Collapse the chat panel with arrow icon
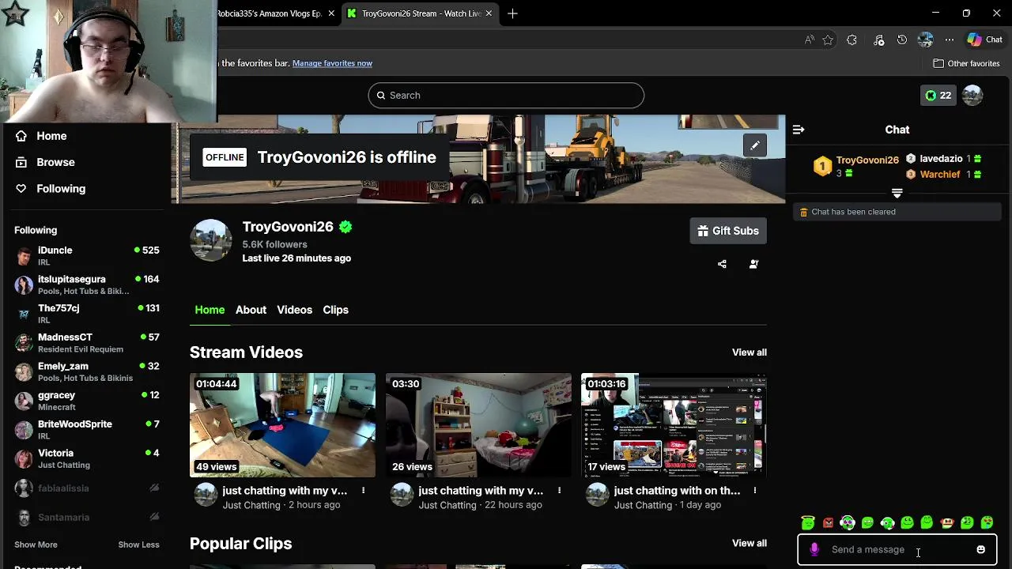The height and width of the screenshot is (569, 1012). 799,130
